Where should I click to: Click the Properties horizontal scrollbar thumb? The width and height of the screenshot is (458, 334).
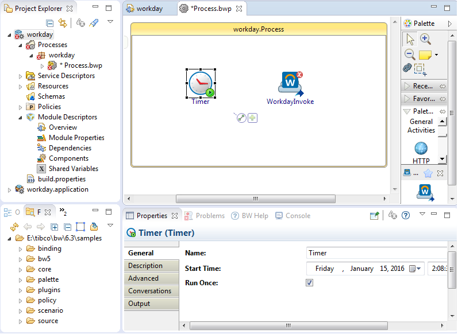[x=288, y=325]
